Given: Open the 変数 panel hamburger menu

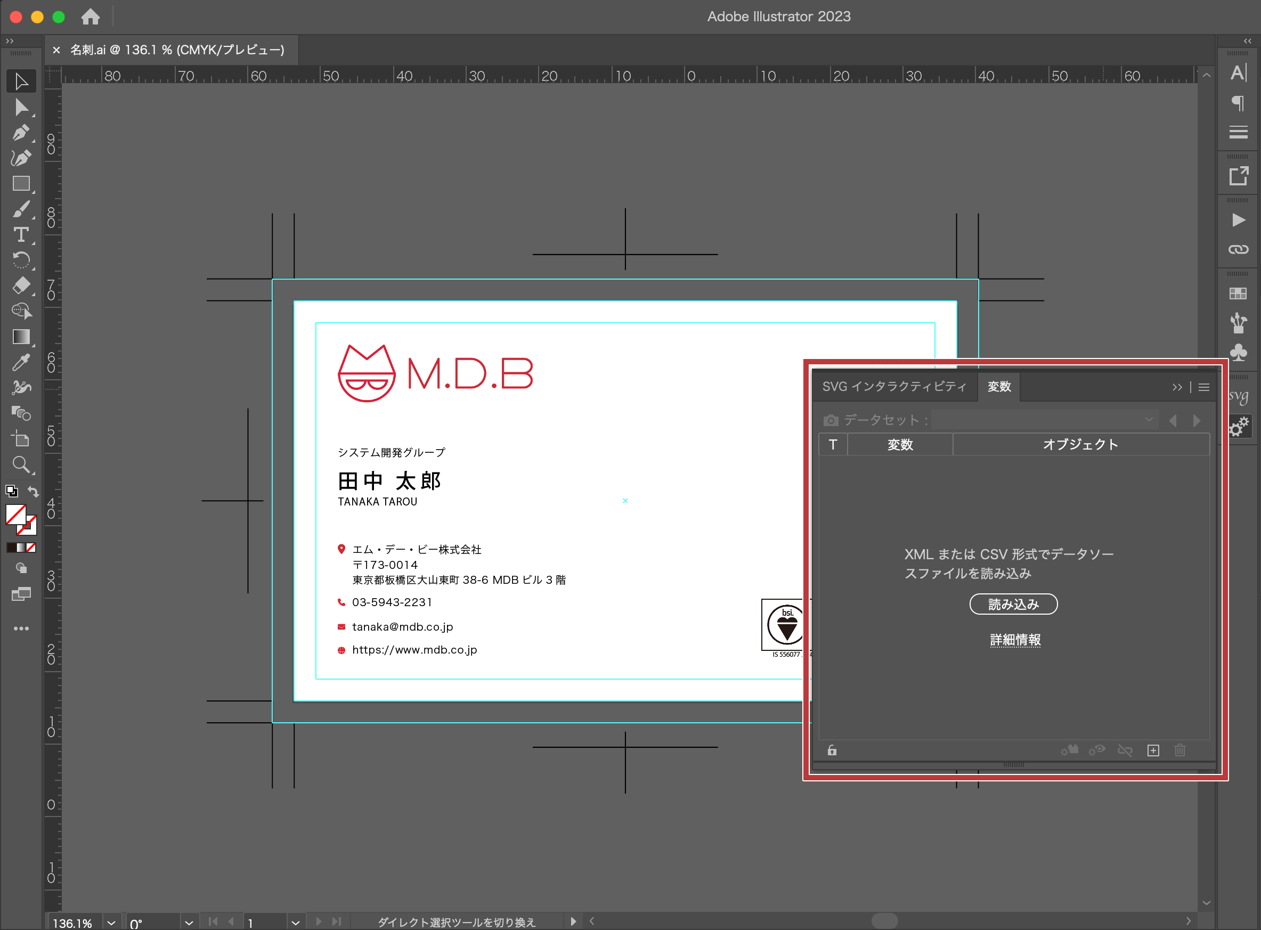Looking at the screenshot, I should pyautogui.click(x=1204, y=387).
